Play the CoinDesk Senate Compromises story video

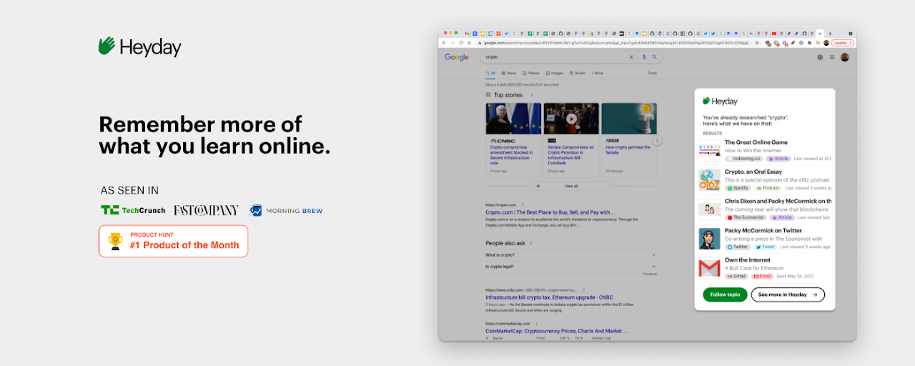click(571, 119)
